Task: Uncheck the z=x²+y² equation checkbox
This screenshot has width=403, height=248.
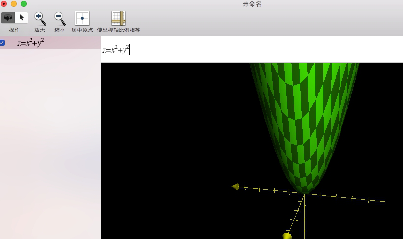Action: point(2,43)
